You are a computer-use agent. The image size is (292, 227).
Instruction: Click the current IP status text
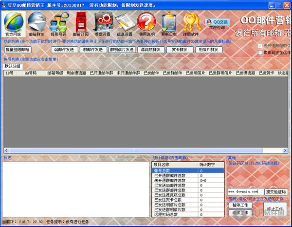coord(22,222)
